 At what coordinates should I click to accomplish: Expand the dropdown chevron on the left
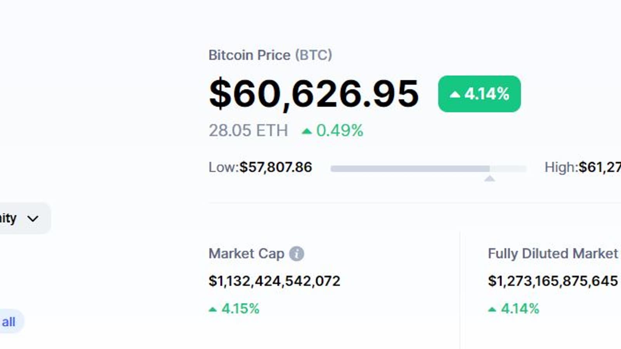(33, 219)
